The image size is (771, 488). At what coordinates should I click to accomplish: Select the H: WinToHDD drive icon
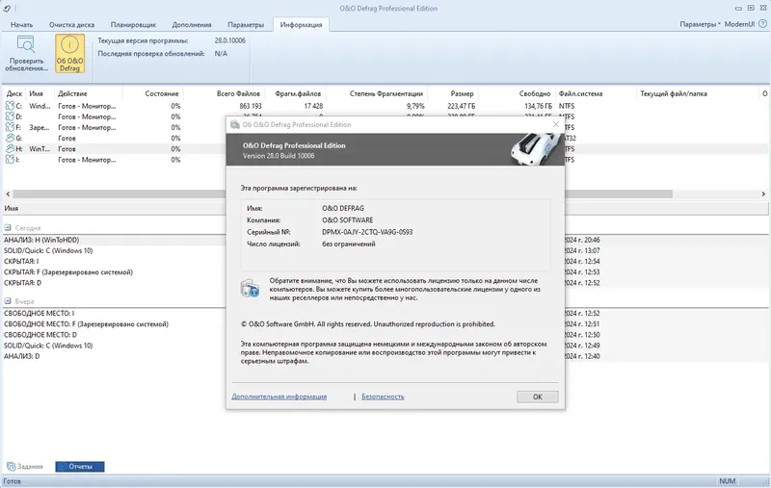tap(10, 149)
